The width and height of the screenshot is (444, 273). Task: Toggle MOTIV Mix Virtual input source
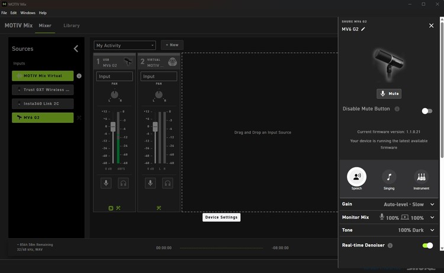(x=43, y=76)
